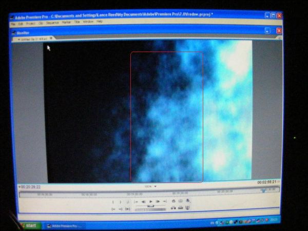The width and height of the screenshot is (308, 231).
Task: Click the Set Out Point icon
Action: pos(120,202)
